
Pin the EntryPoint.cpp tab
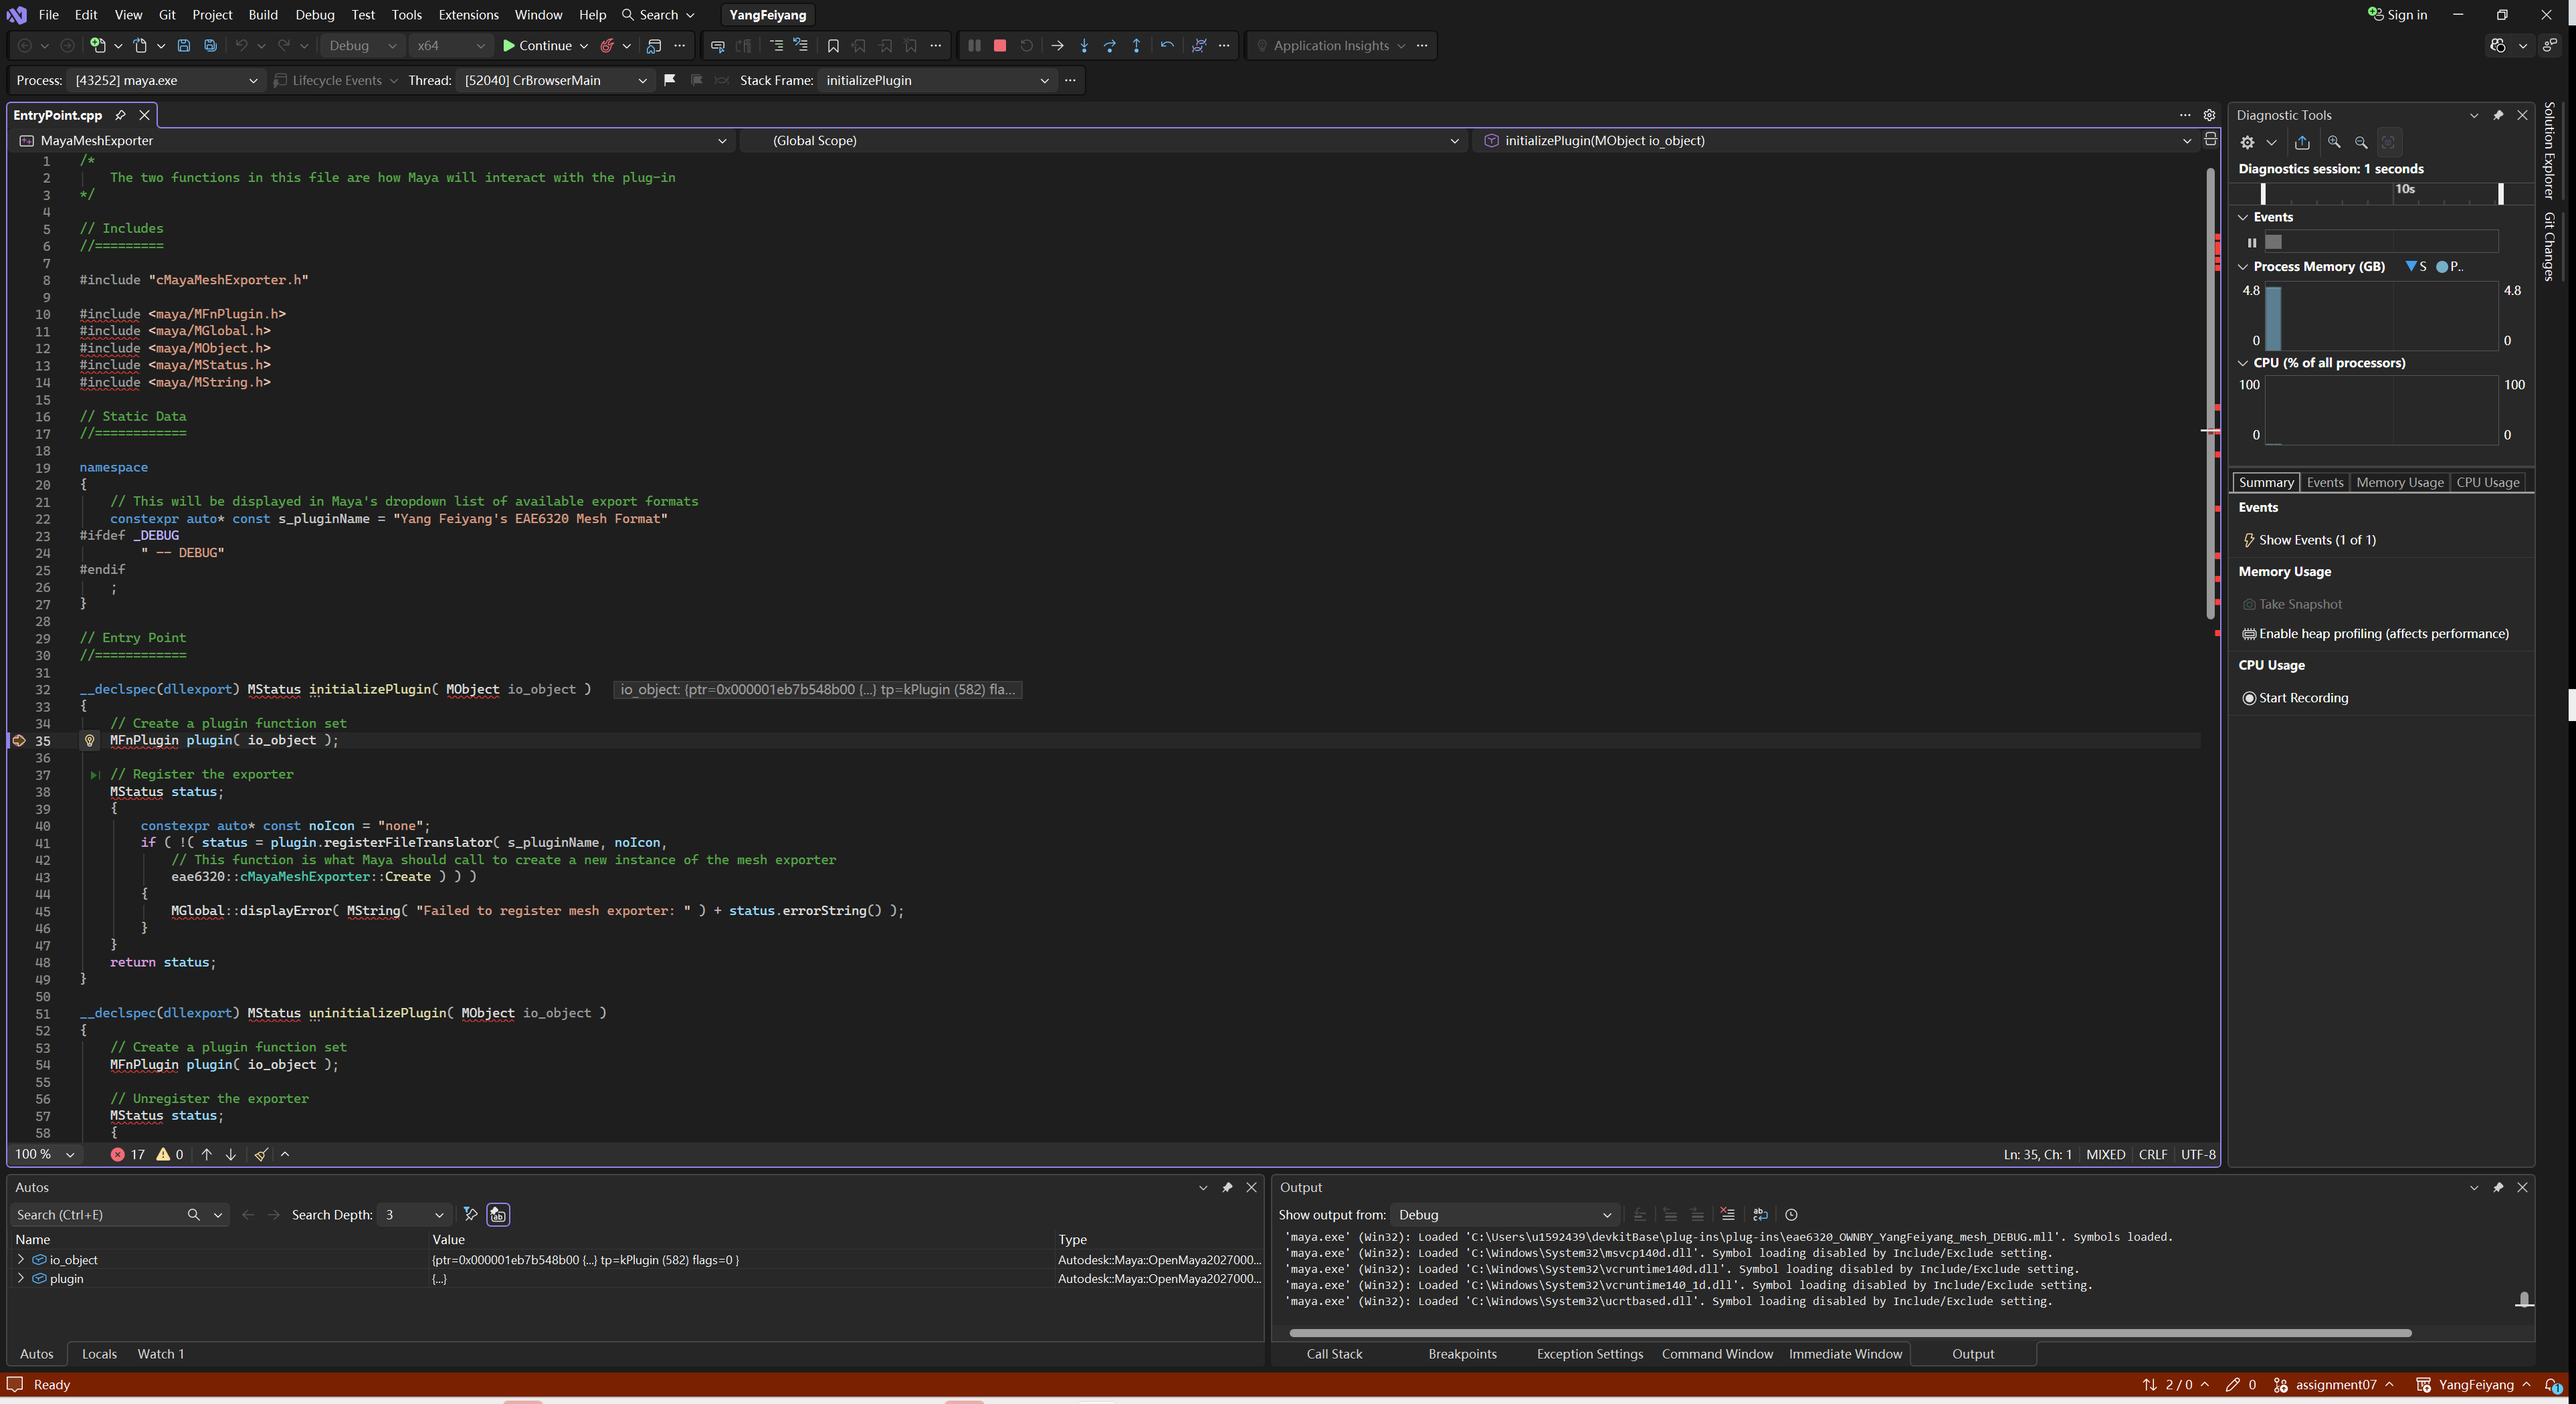120,115
